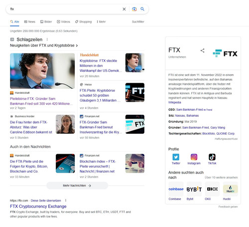Open the Coinbase related search logo
Viewport: 249px width, 227px height.
coord(176,189)
